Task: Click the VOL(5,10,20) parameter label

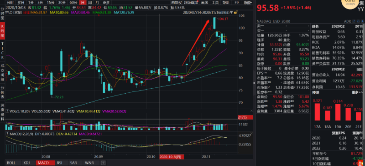Action: tap(20, 111)
